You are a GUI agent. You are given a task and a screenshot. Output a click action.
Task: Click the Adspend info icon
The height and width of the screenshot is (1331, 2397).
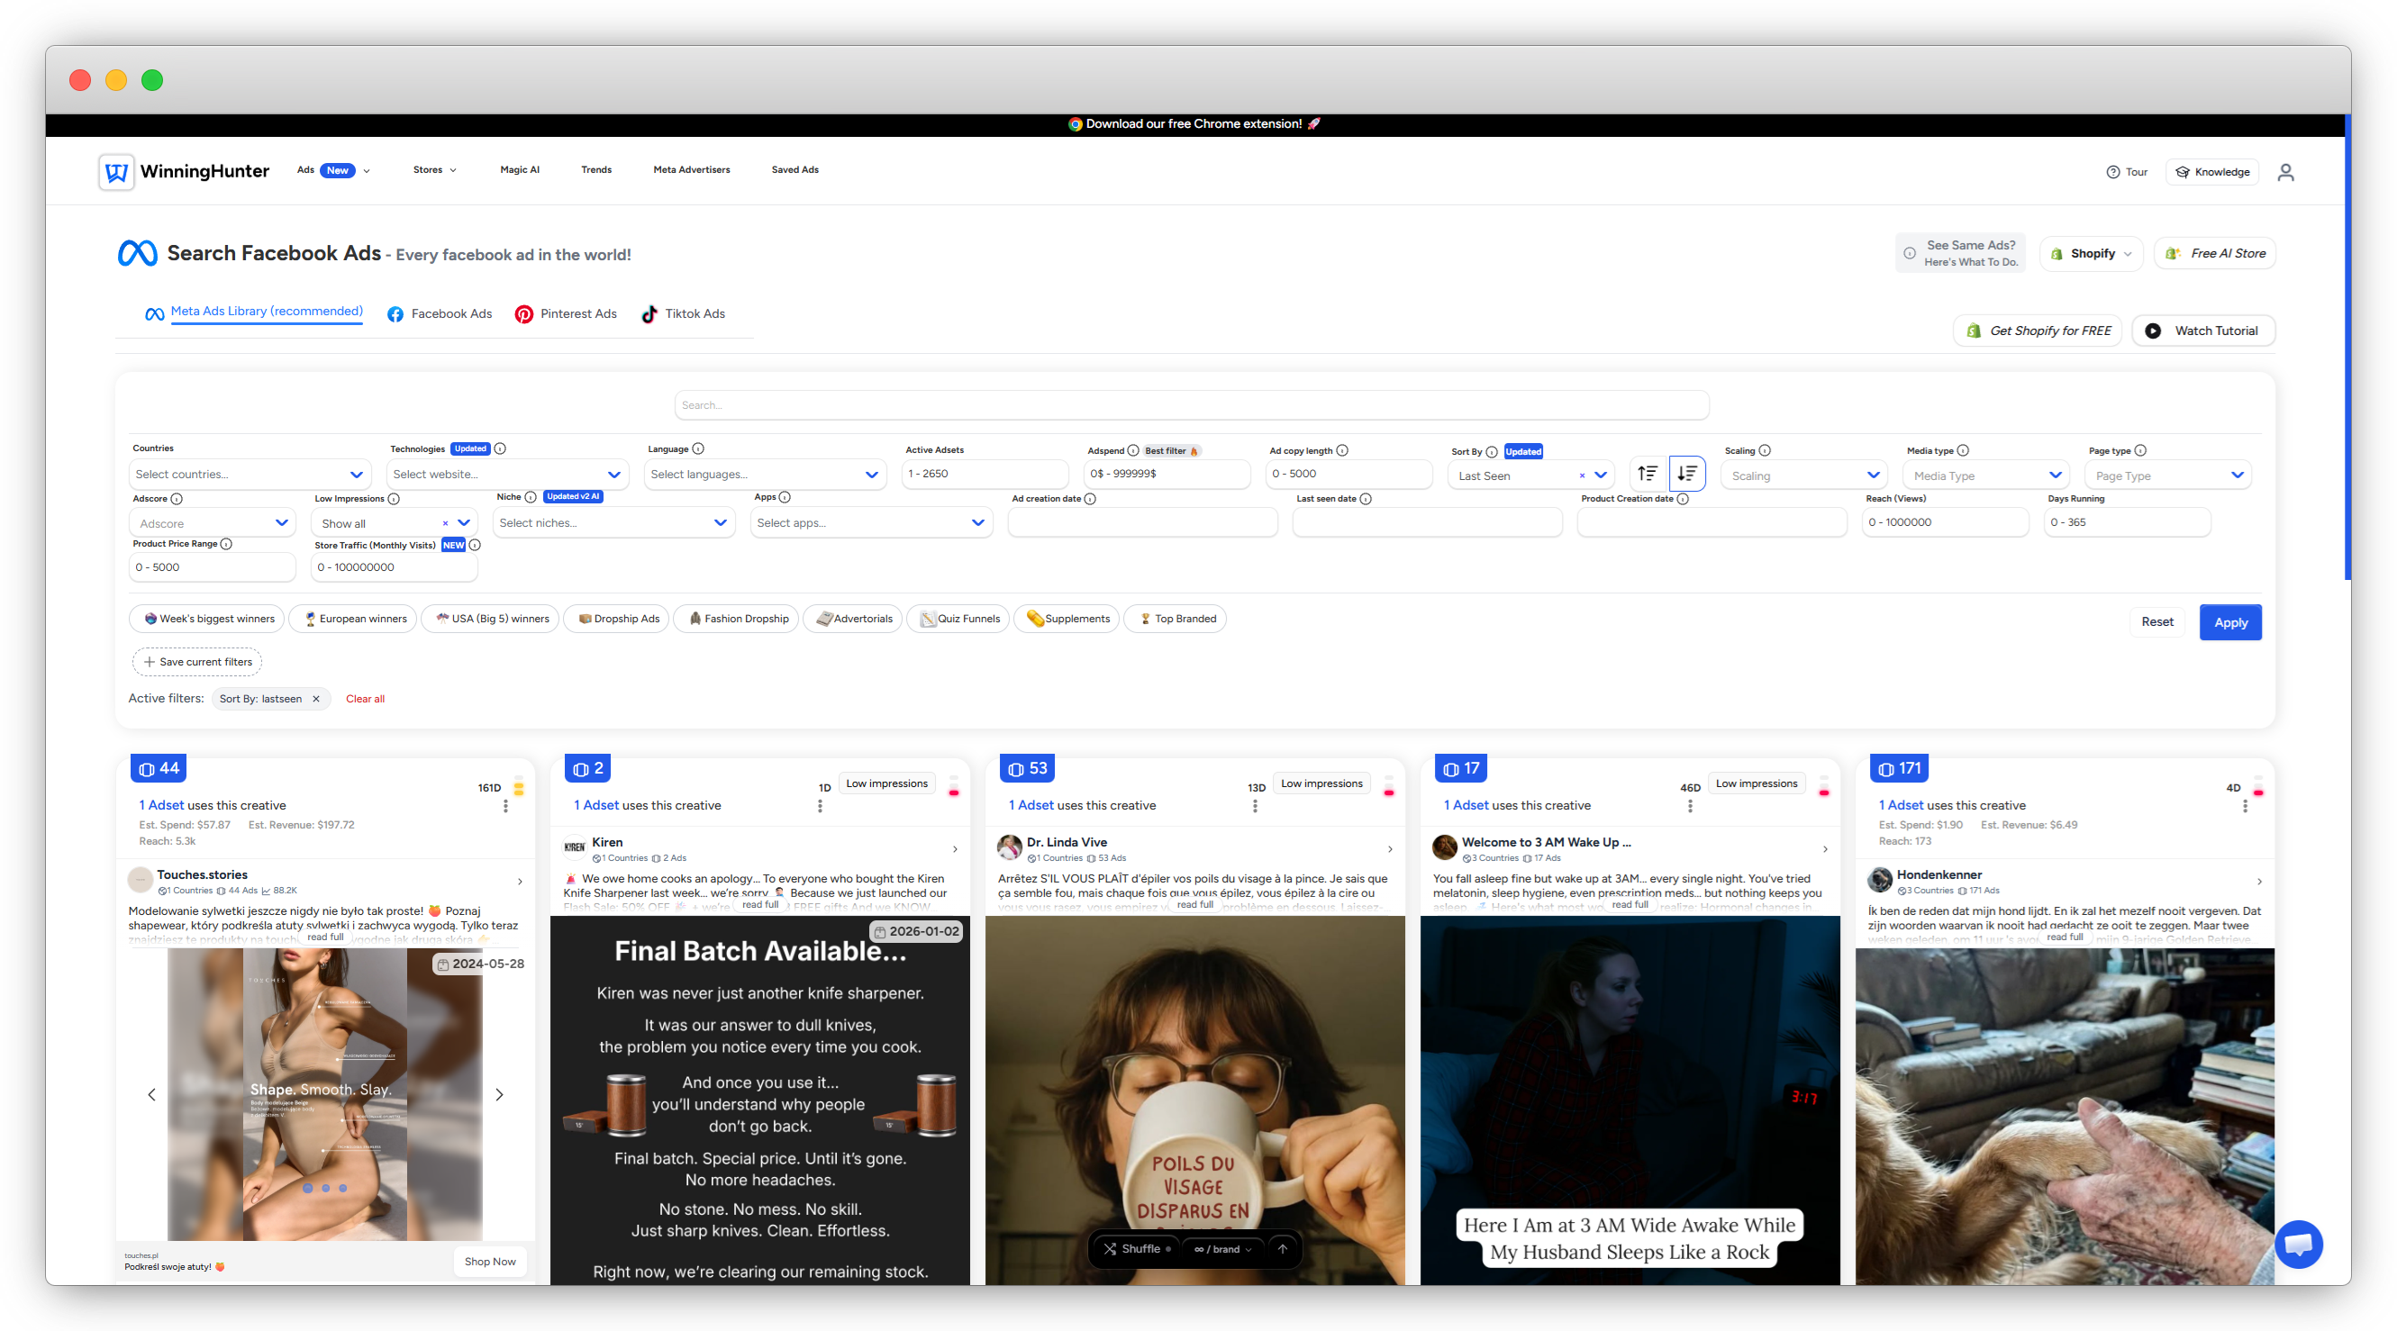point(1132,450)
